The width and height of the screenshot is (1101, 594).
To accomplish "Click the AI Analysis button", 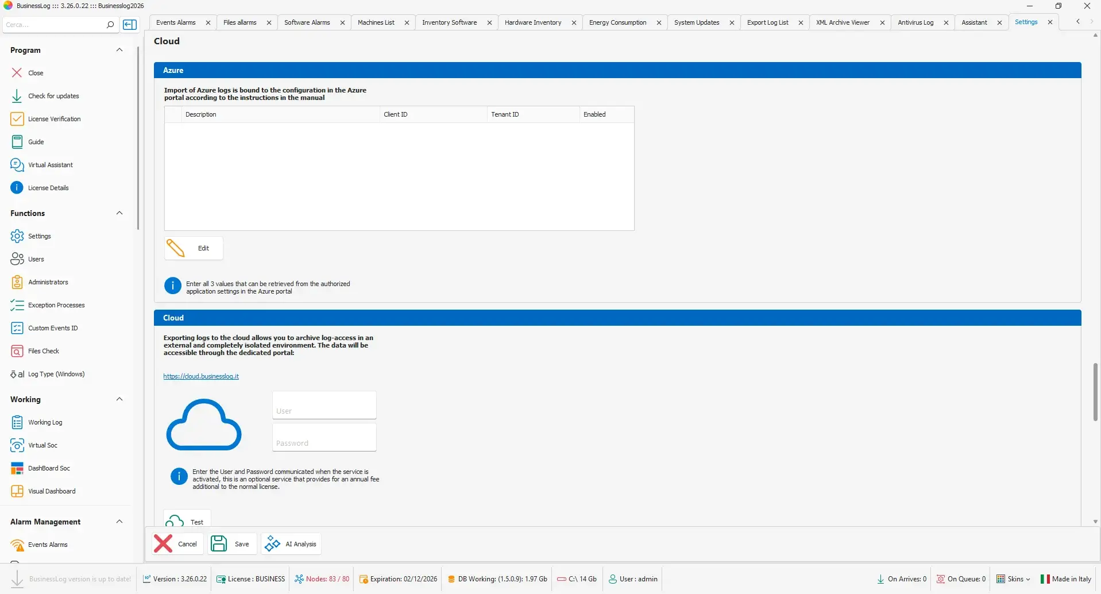I will tap(291, 544).
